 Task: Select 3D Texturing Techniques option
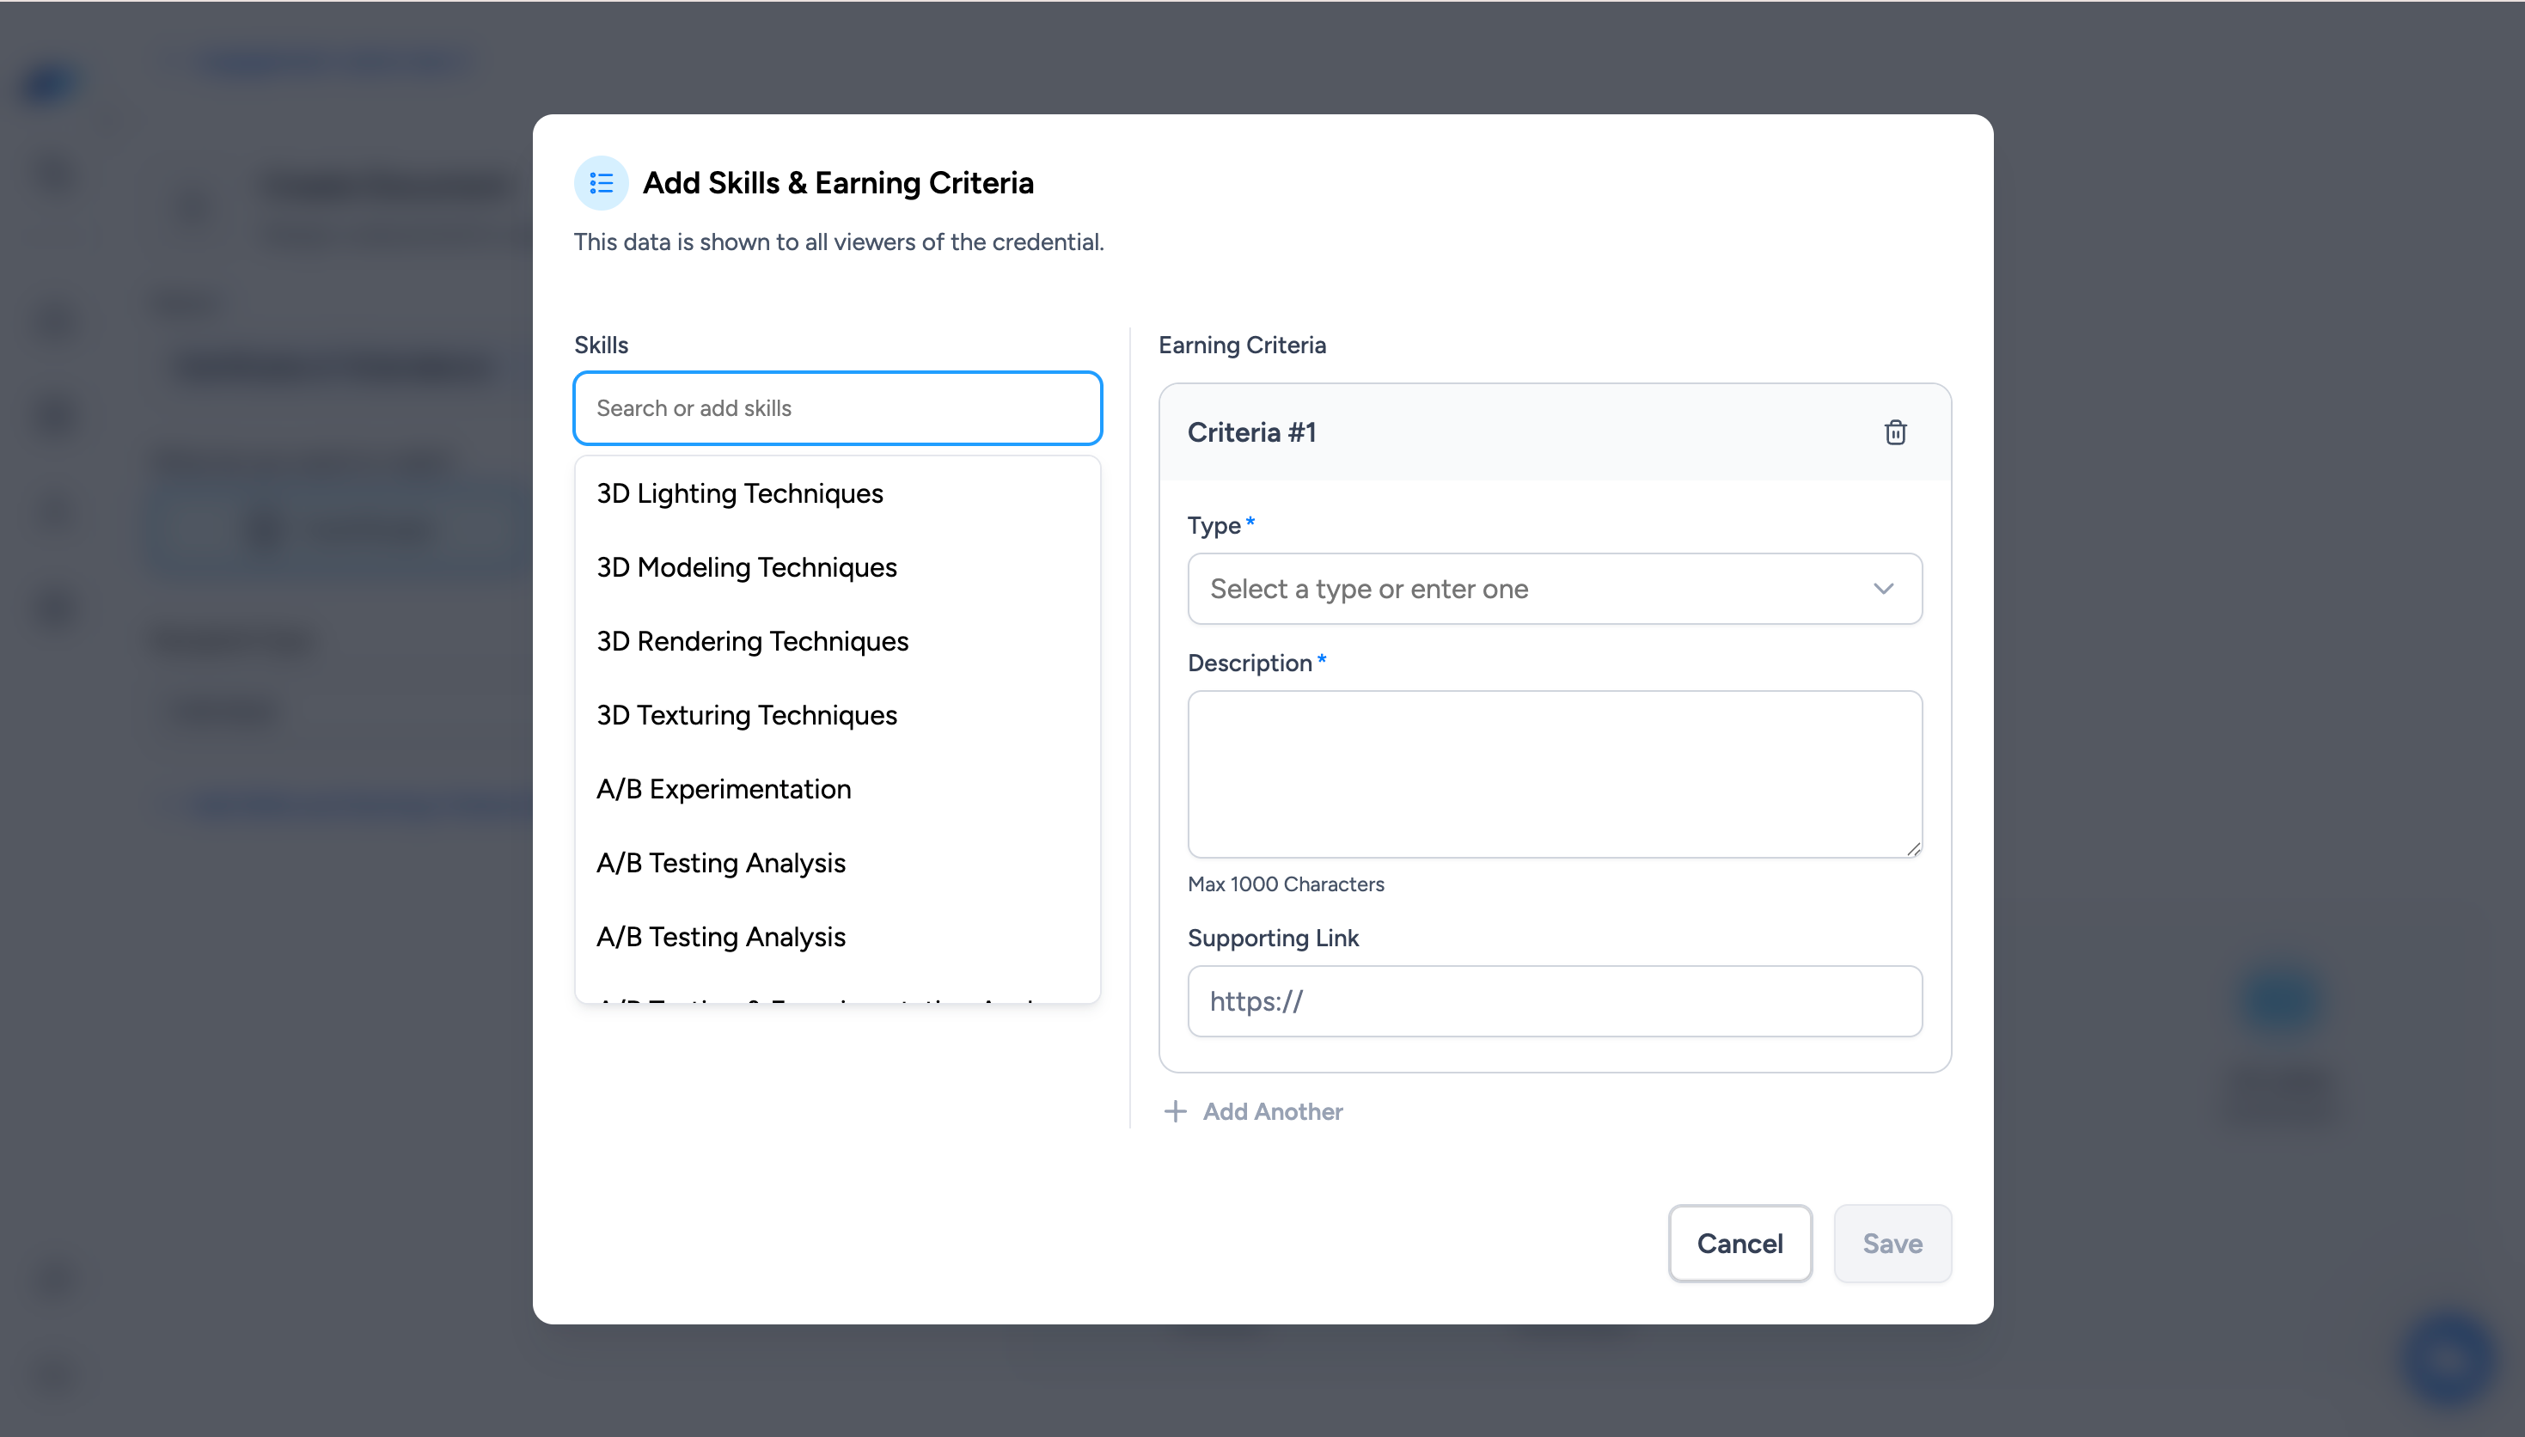(x=747, y=716)
